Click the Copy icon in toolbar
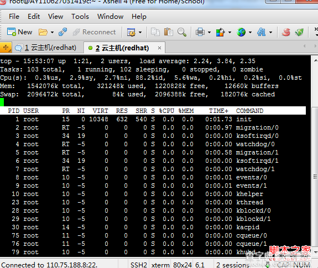The width and height of the screenshot is (318, 268). (155, 32)
